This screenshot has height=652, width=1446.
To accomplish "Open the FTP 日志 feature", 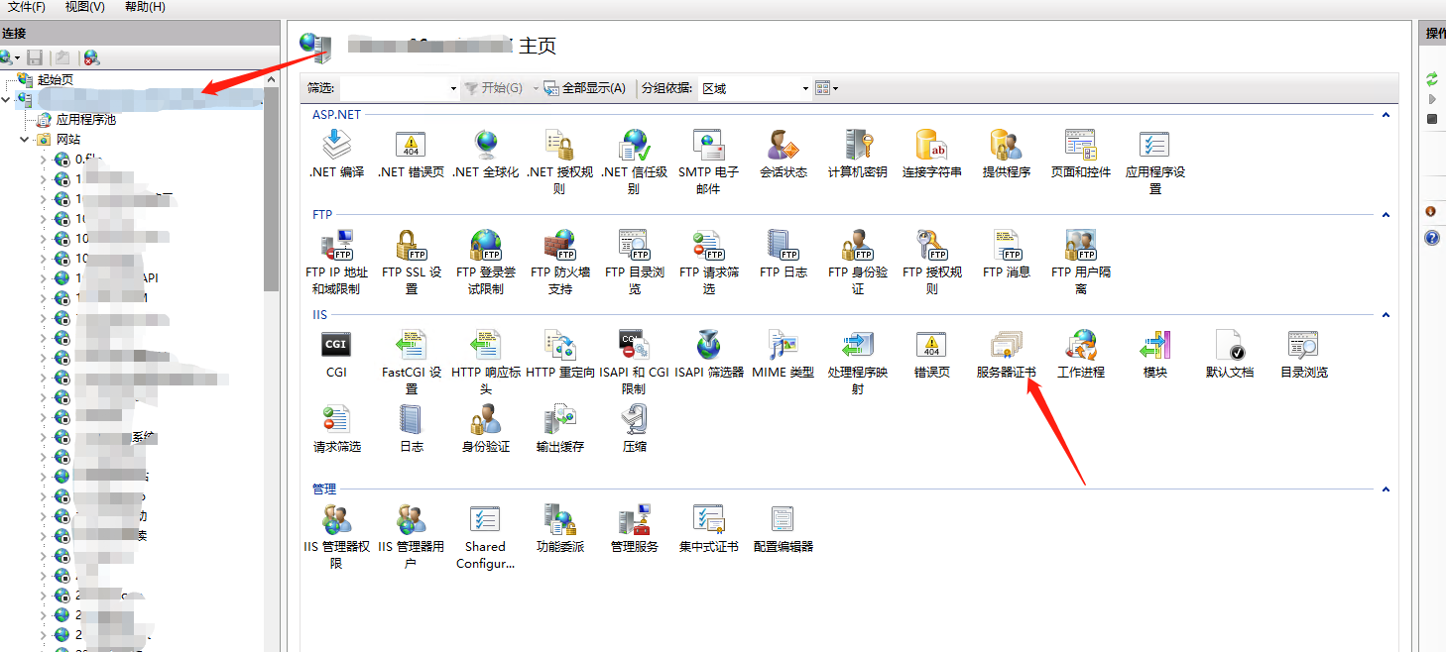I will click(783, 255).
